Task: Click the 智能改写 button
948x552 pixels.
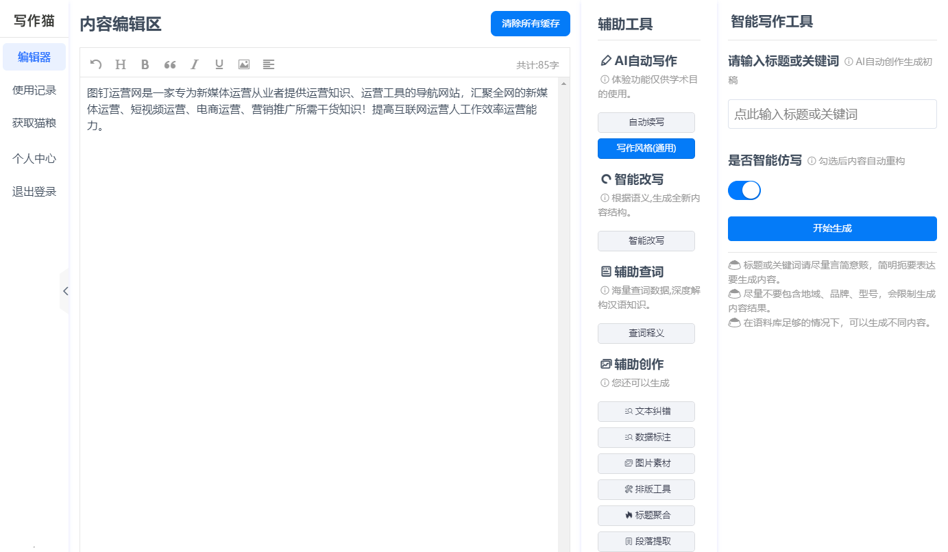Action: (x=646, y=241)
